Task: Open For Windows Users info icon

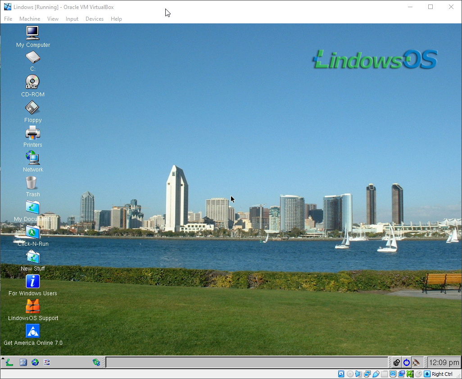Action: (x=32, y=282)
